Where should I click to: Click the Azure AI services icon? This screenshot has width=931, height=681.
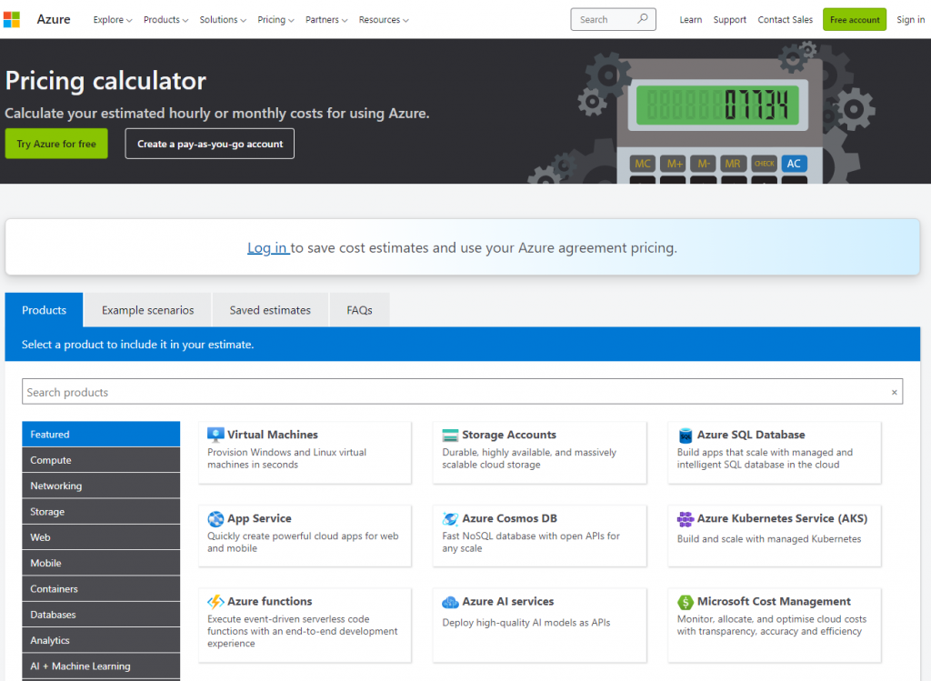click(450, 602)
